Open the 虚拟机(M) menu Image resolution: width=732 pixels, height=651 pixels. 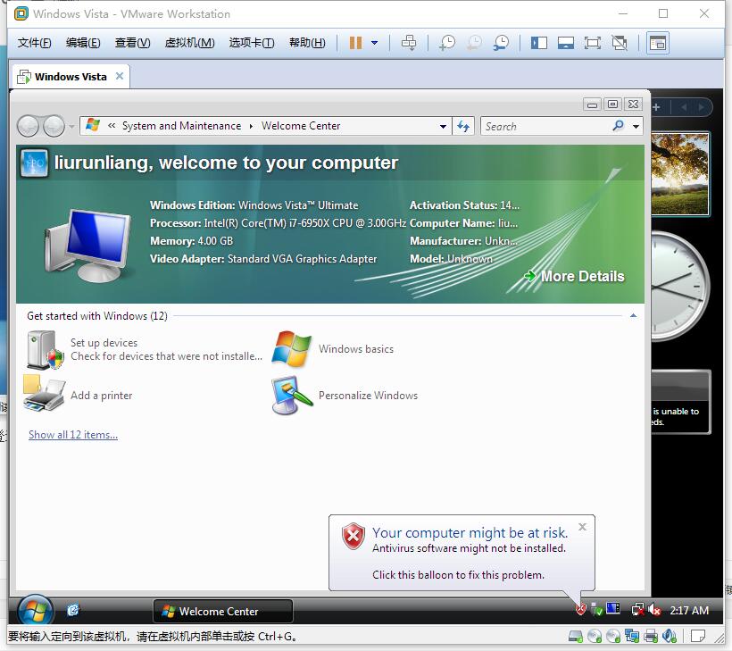click(x=189, y=43)
